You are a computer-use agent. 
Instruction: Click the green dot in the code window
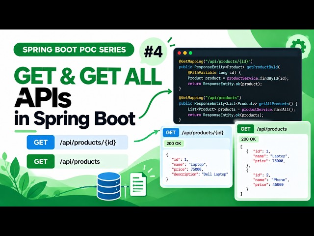[x=191, y=53]
